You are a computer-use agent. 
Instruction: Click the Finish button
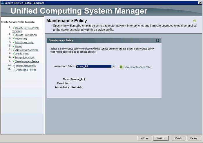[x=178, y=138]
